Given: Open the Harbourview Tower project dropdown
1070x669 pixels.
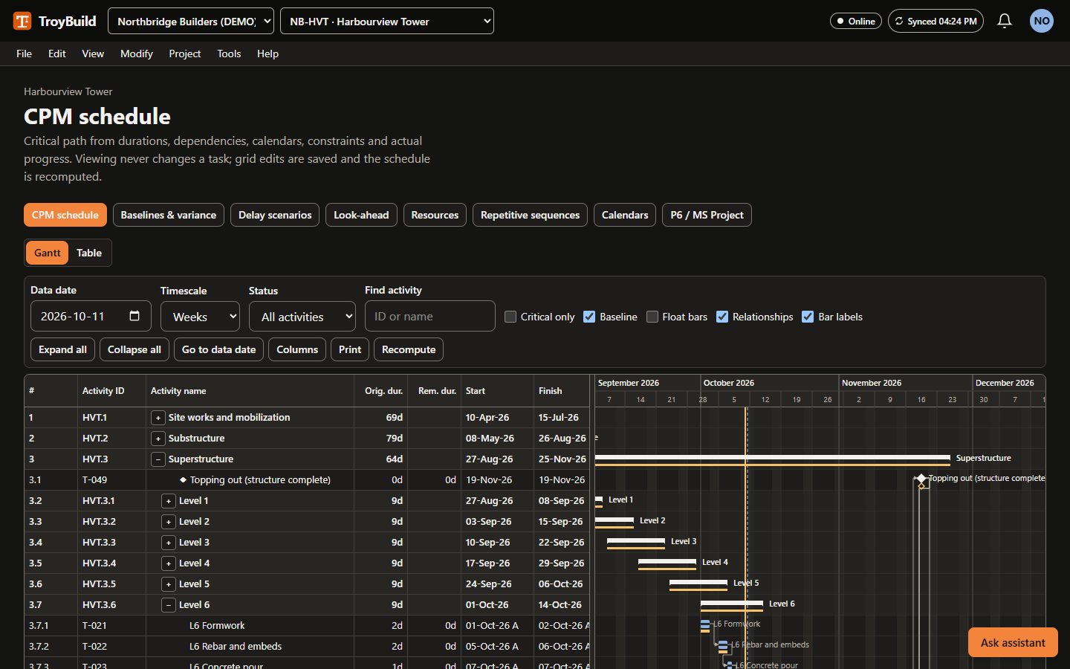Looking at the screenshot, I should [x=387, y=21].
